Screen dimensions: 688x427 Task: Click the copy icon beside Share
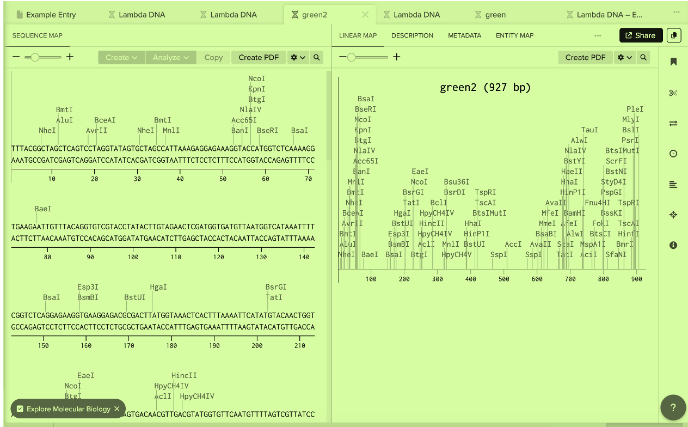pyautogui.click(x=674, y=35)
